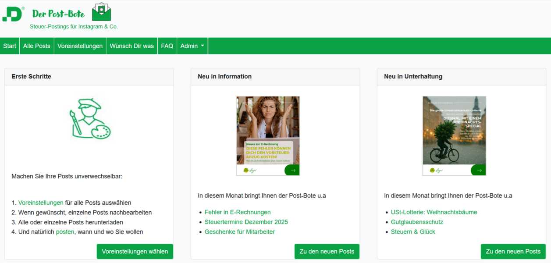Open the E-Rechnung post thumbnail
Viewport: 551px width, 263px height.
268,131
